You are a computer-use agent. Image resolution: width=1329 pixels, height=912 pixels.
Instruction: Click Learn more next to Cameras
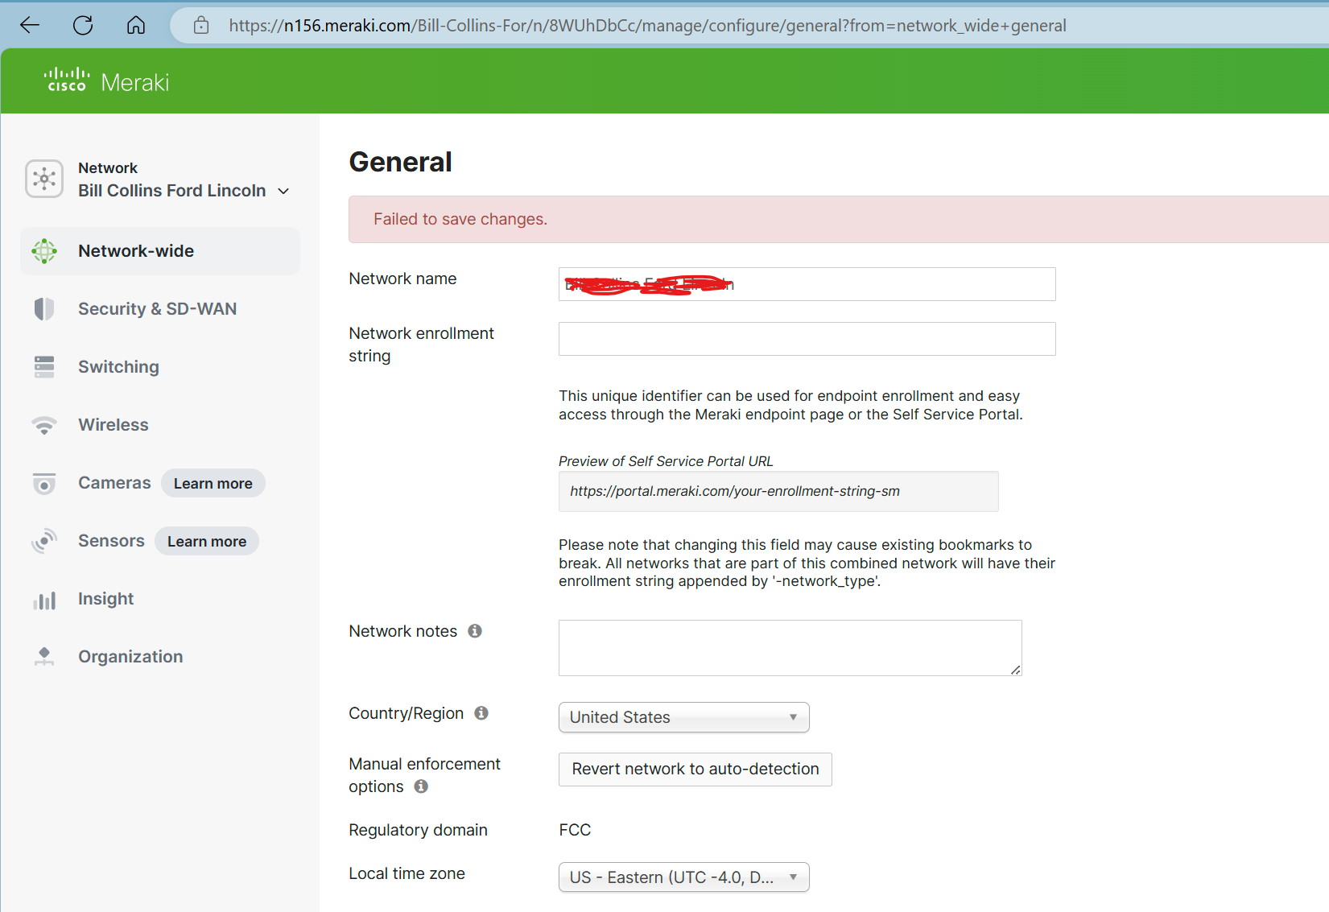(x=213, y=483)
